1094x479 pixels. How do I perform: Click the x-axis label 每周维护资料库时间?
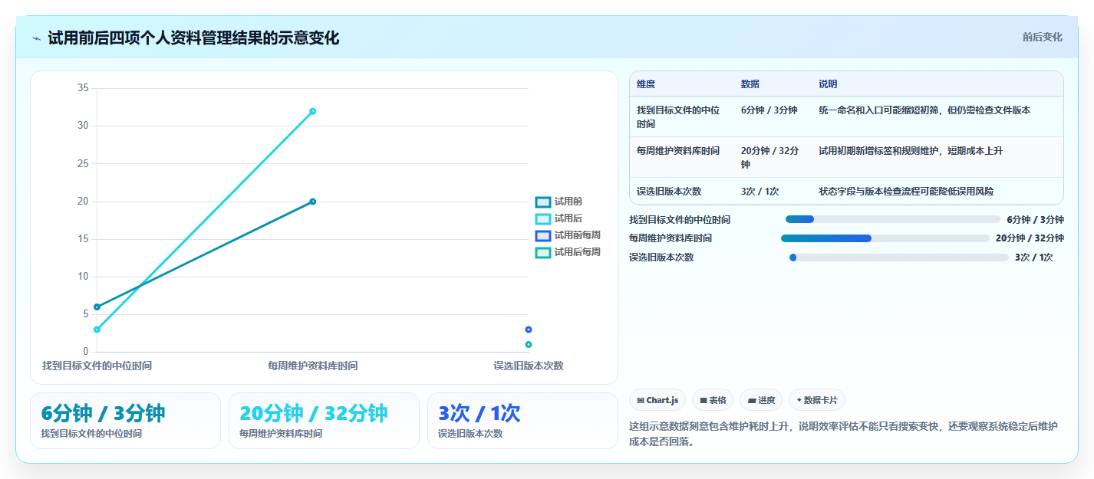(313, 366)
